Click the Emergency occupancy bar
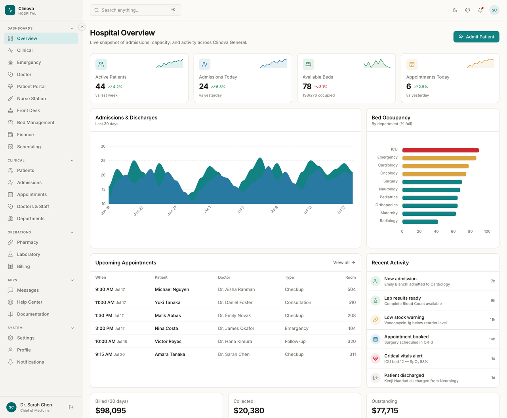This screenshot has width=507, height=418. [439, 158]
